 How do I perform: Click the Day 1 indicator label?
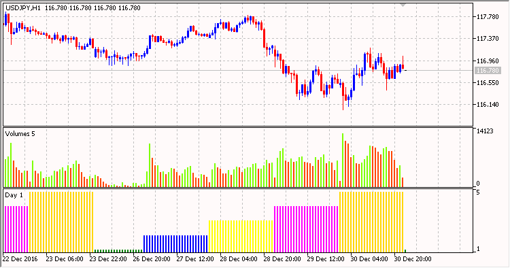14,195
